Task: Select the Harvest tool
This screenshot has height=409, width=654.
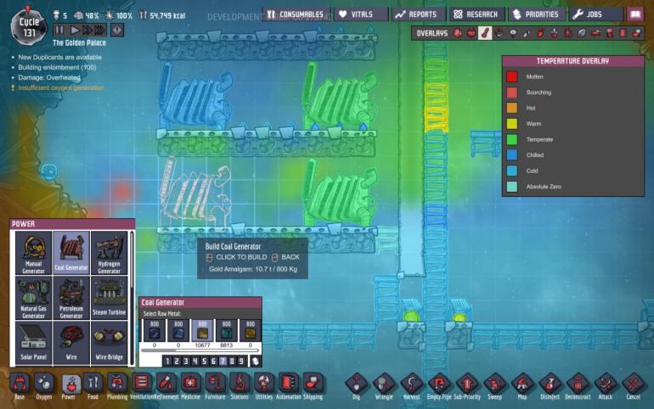Action: [412, 386]
